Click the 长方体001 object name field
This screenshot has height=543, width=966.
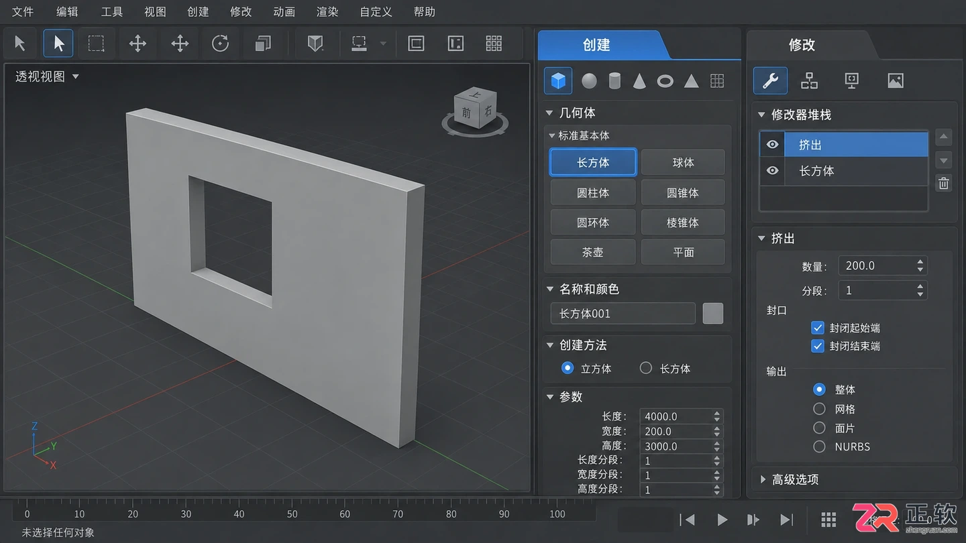coord(623,313)
